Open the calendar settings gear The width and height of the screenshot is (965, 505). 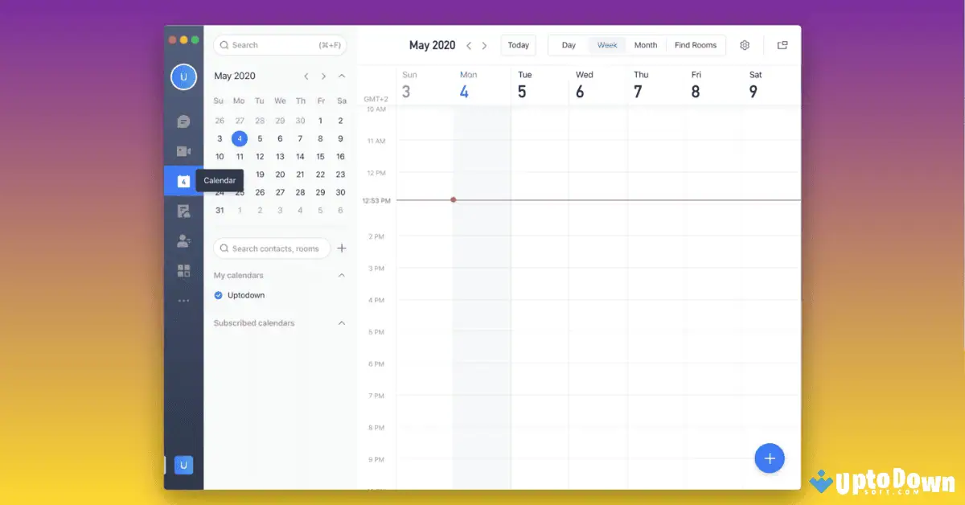[x=745, y=45]
